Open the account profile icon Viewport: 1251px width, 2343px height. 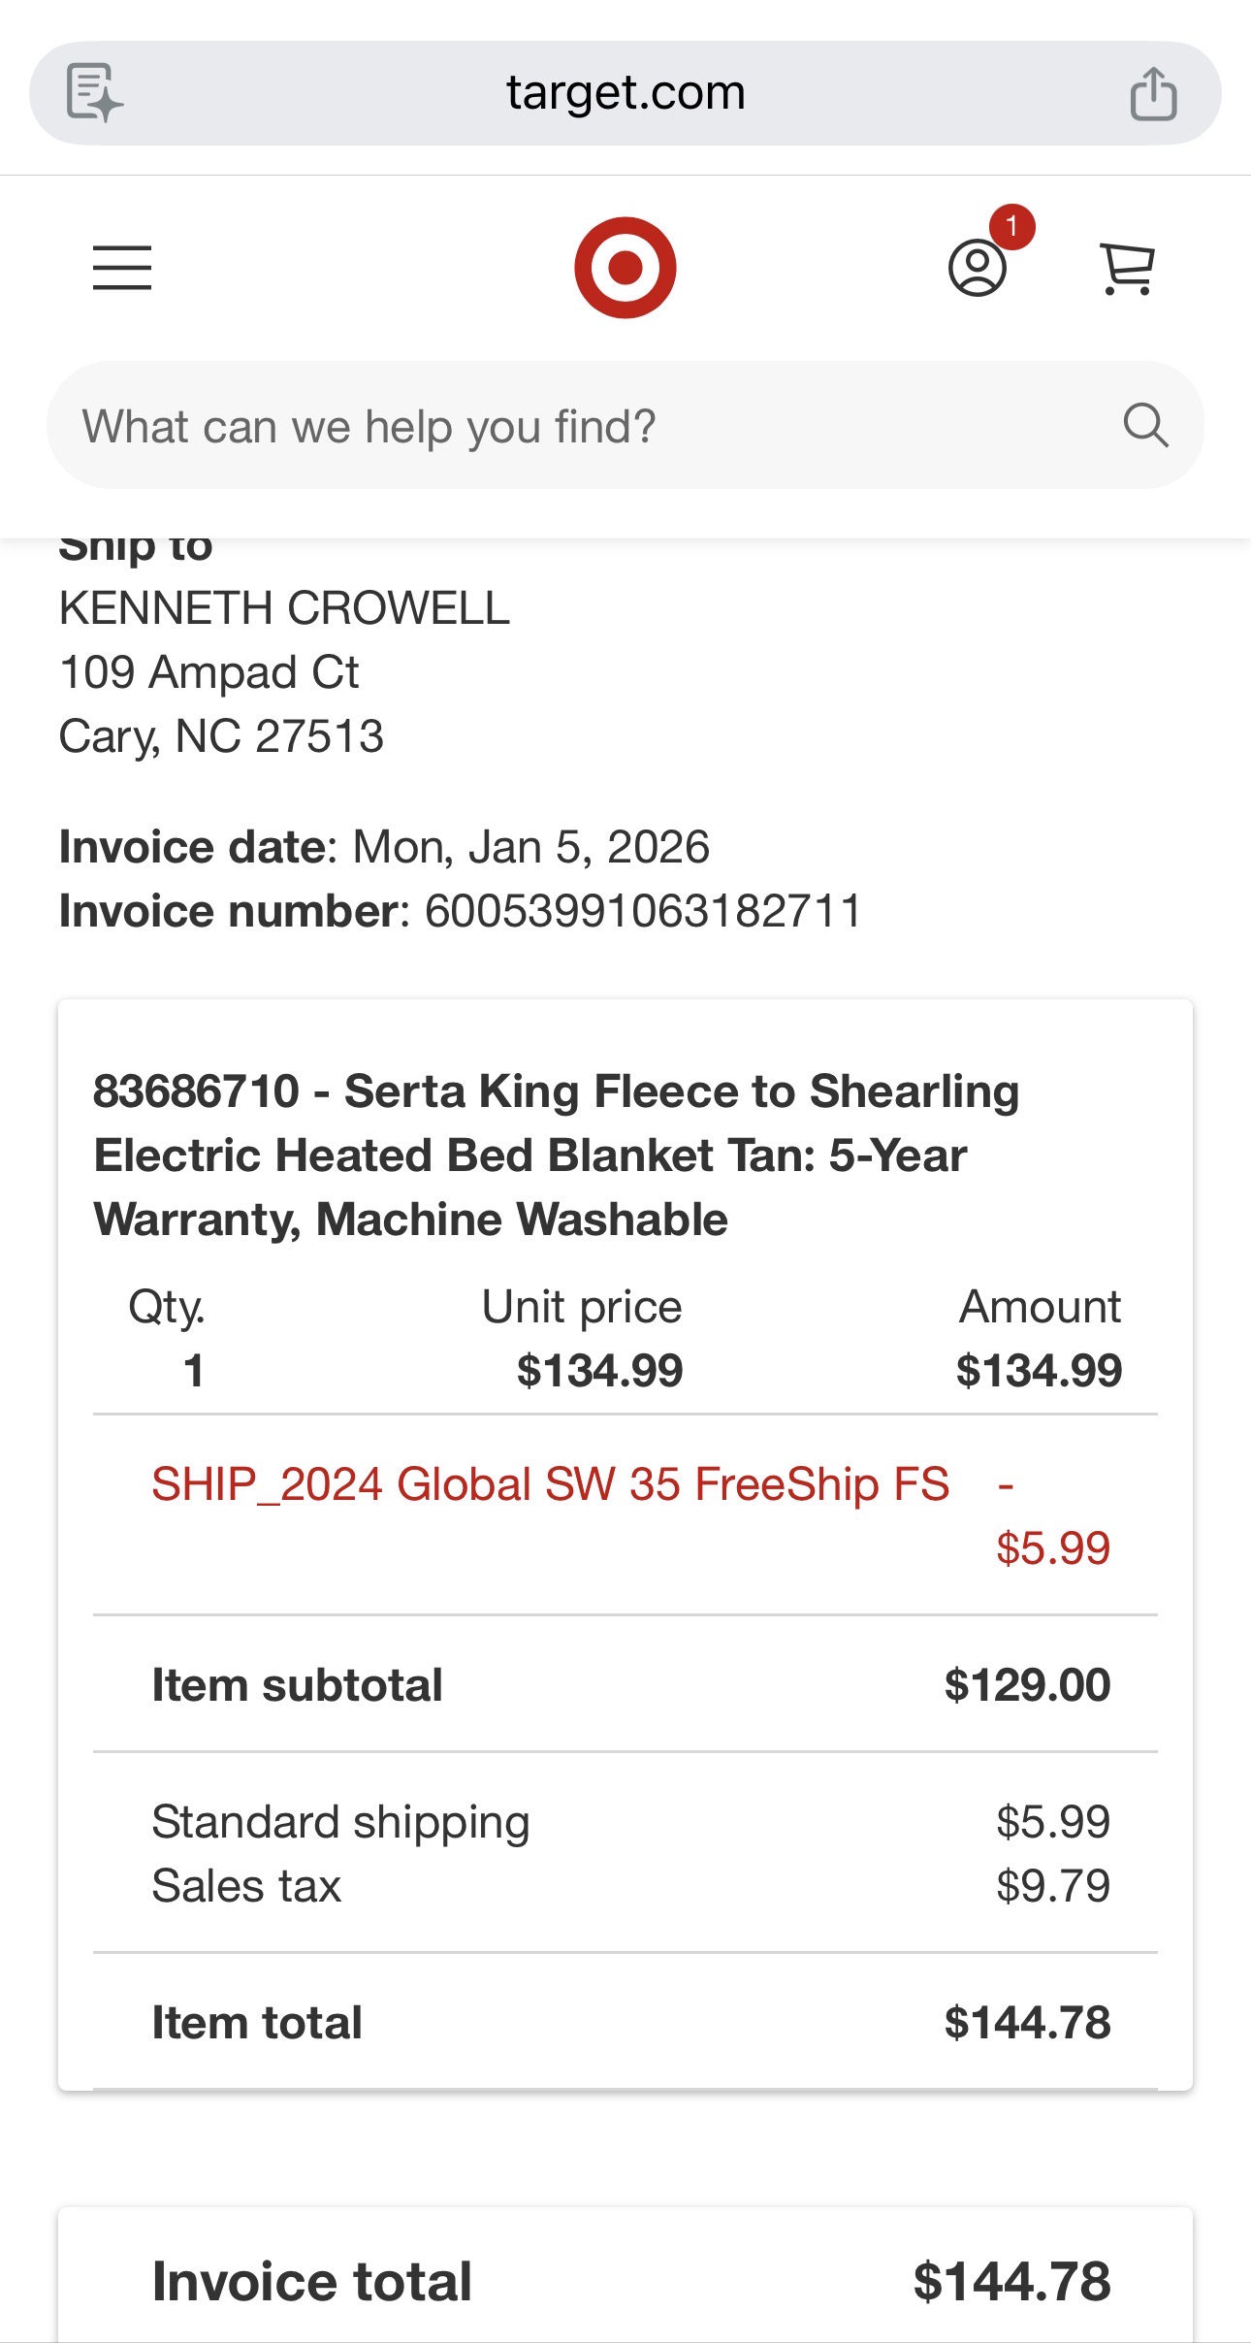(977, 269)
